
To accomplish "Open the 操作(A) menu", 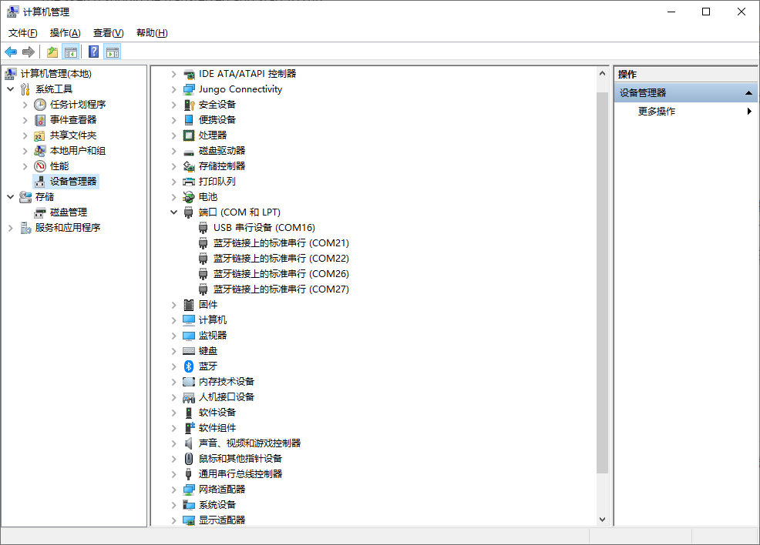I will click(x=65, y=33).
